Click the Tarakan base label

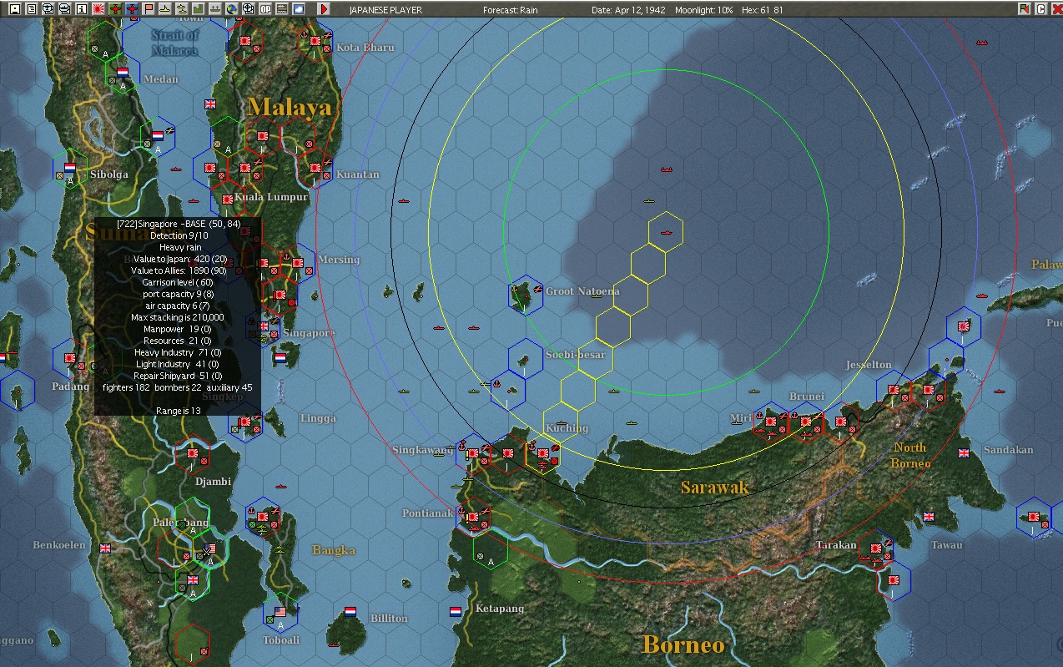point(836,545)
